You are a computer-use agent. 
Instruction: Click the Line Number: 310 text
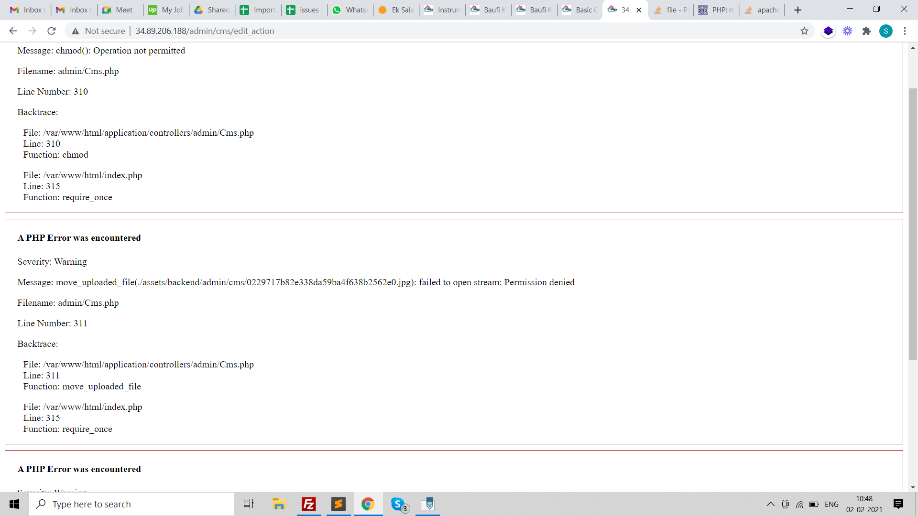(53, 92)
